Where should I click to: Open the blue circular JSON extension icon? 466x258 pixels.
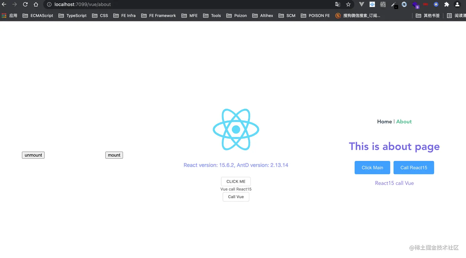click(404, 4)
